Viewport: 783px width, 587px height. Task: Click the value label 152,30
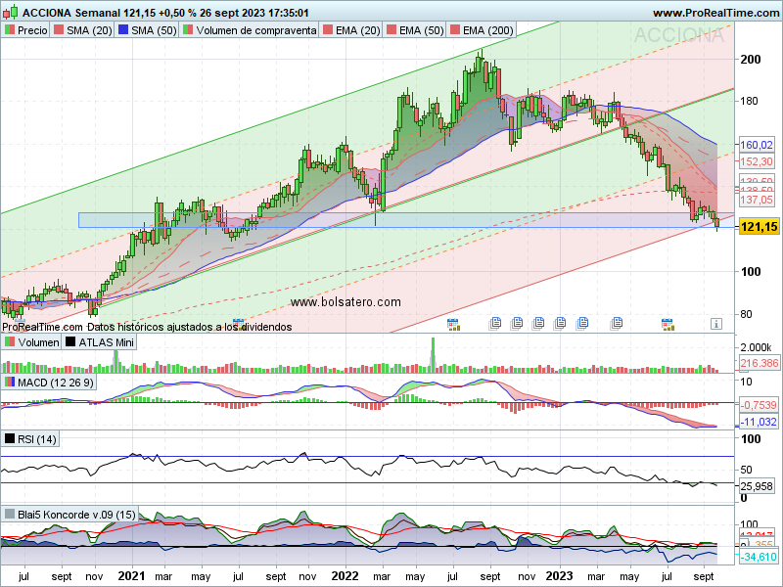tap(756, 161)
